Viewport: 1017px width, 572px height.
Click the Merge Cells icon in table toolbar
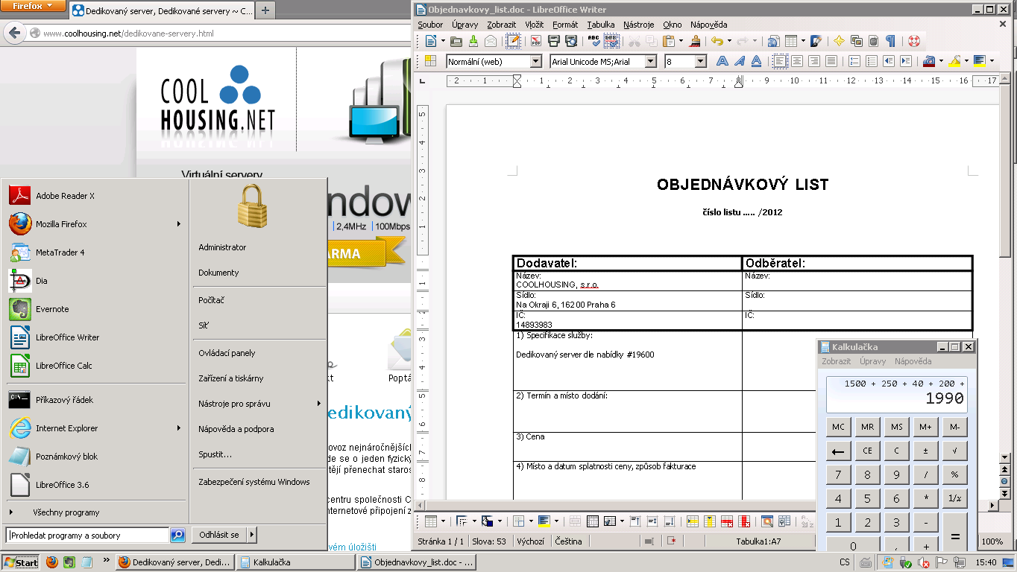[x=576, y=521]
